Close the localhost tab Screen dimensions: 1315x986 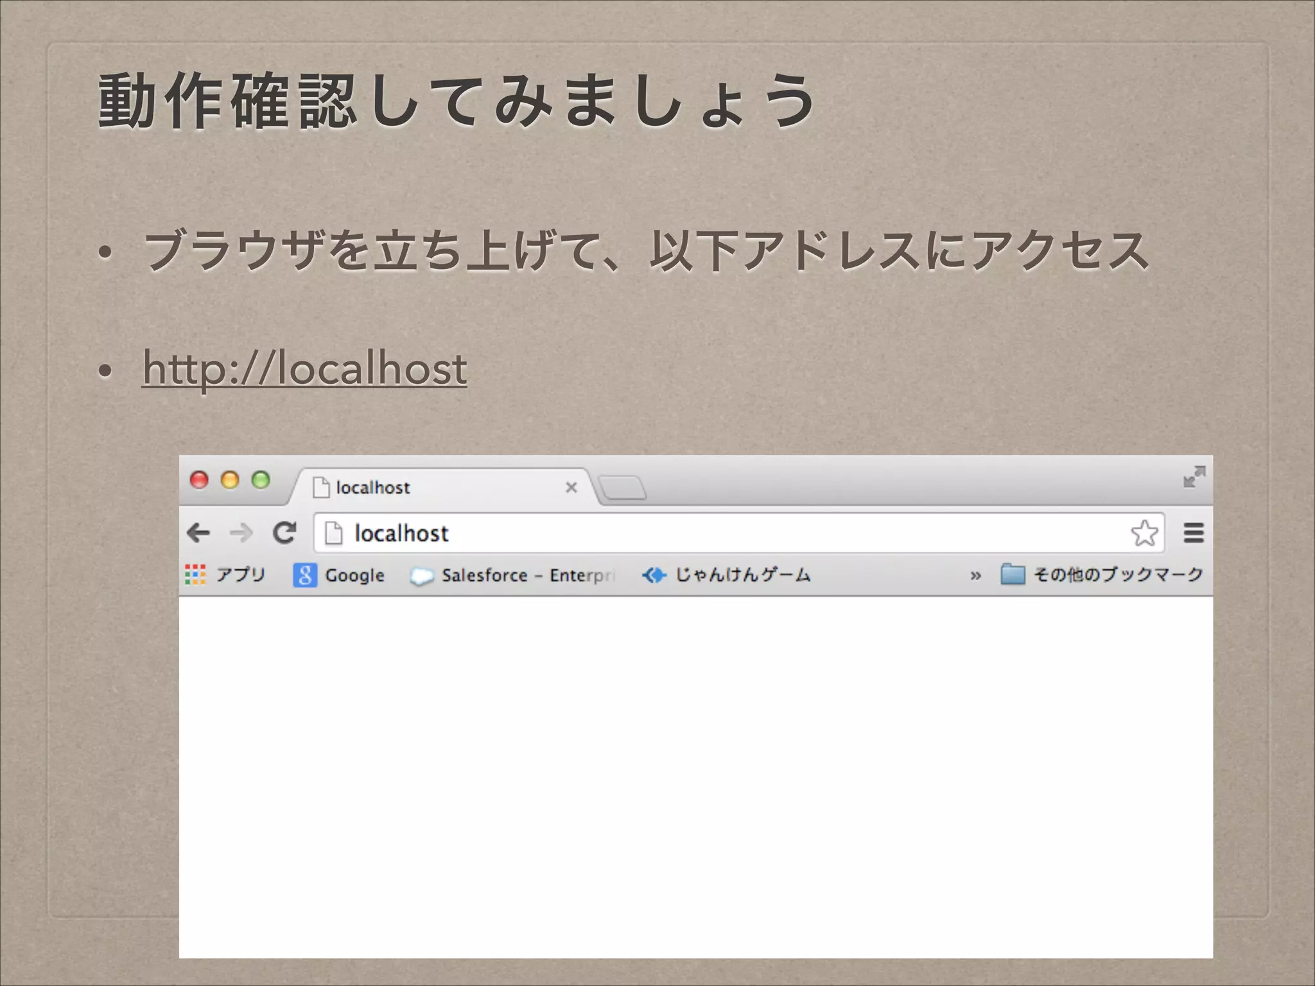[571, 487]
